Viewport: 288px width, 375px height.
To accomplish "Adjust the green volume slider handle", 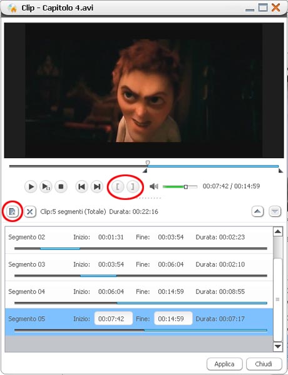I will click(x=186, y=187).
